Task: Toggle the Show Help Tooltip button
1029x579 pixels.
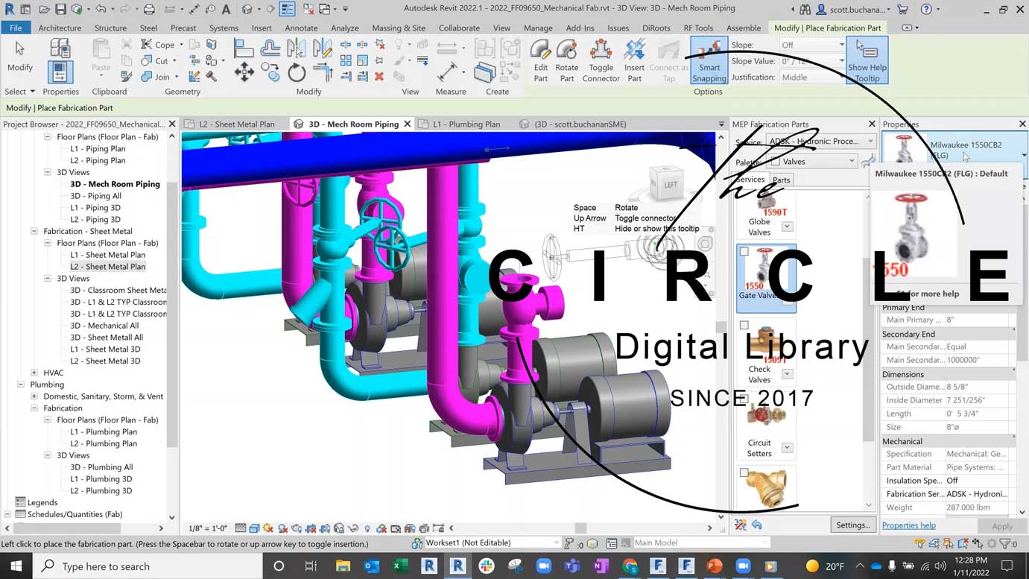Action: coord(867,60)
